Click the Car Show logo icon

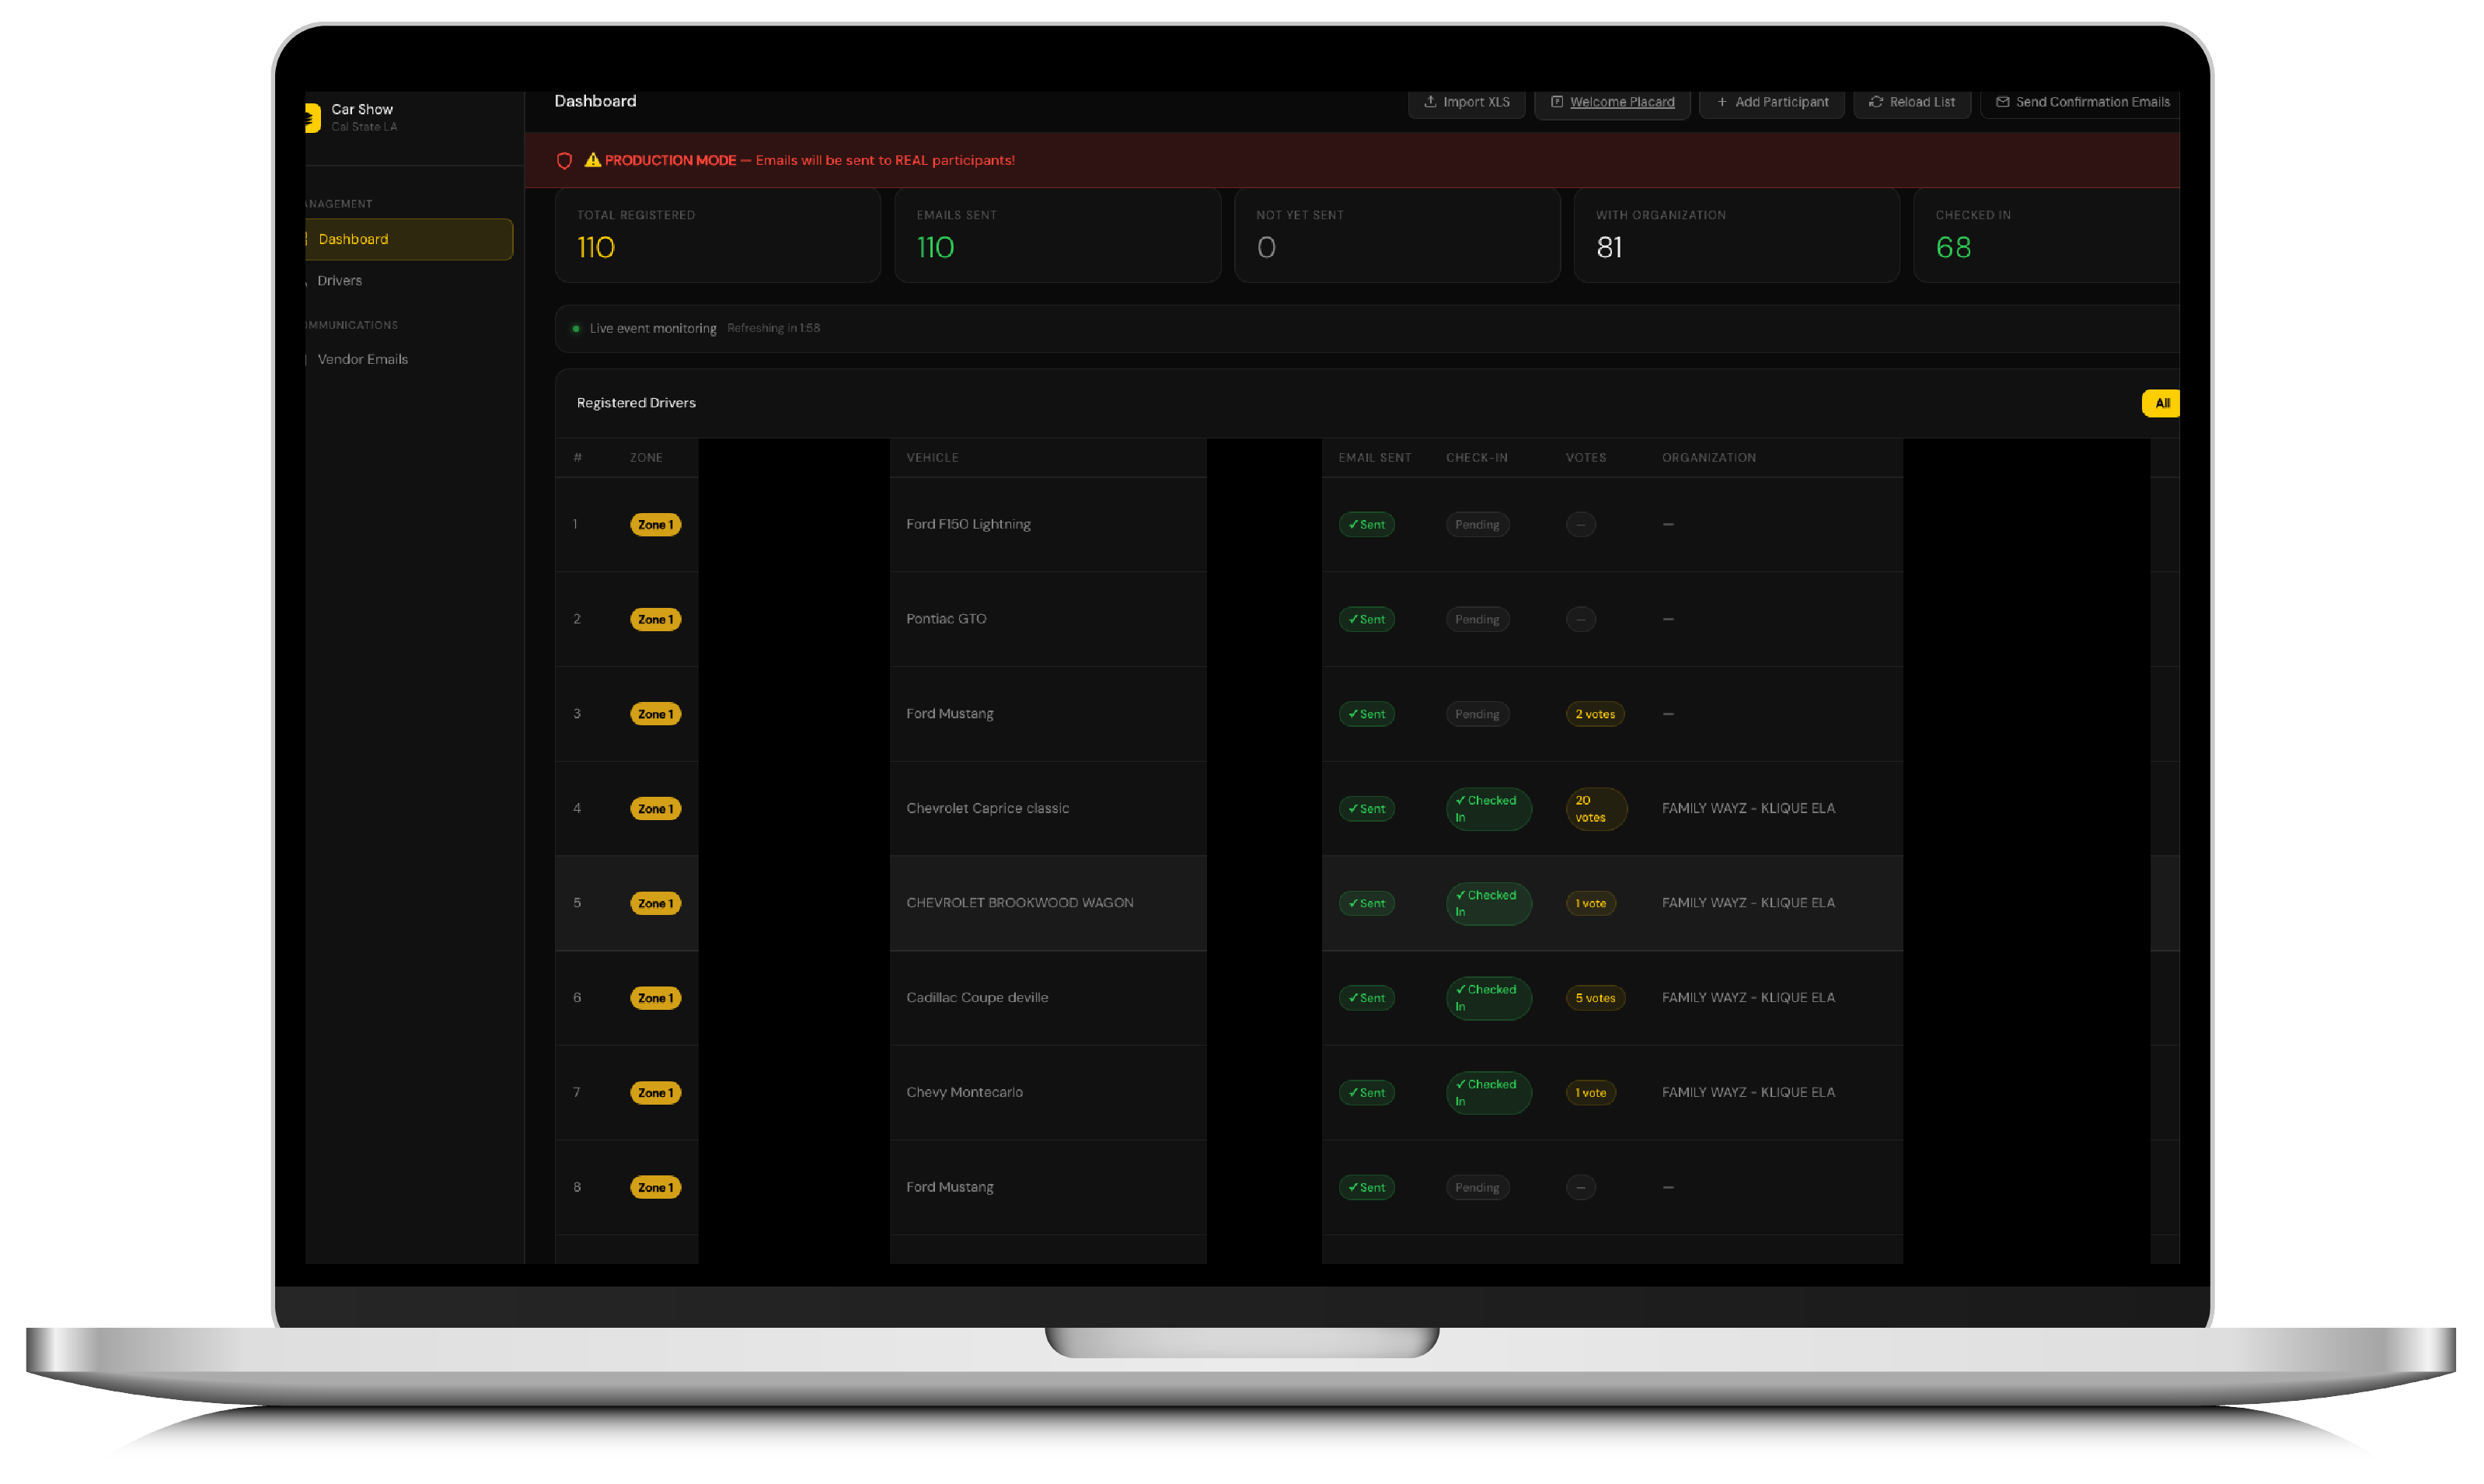[x=312, y=118]
